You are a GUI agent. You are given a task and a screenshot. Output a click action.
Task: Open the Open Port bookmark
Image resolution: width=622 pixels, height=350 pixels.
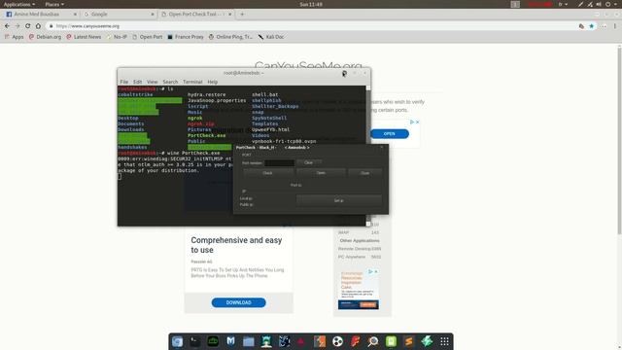click(x=147, y=37)
